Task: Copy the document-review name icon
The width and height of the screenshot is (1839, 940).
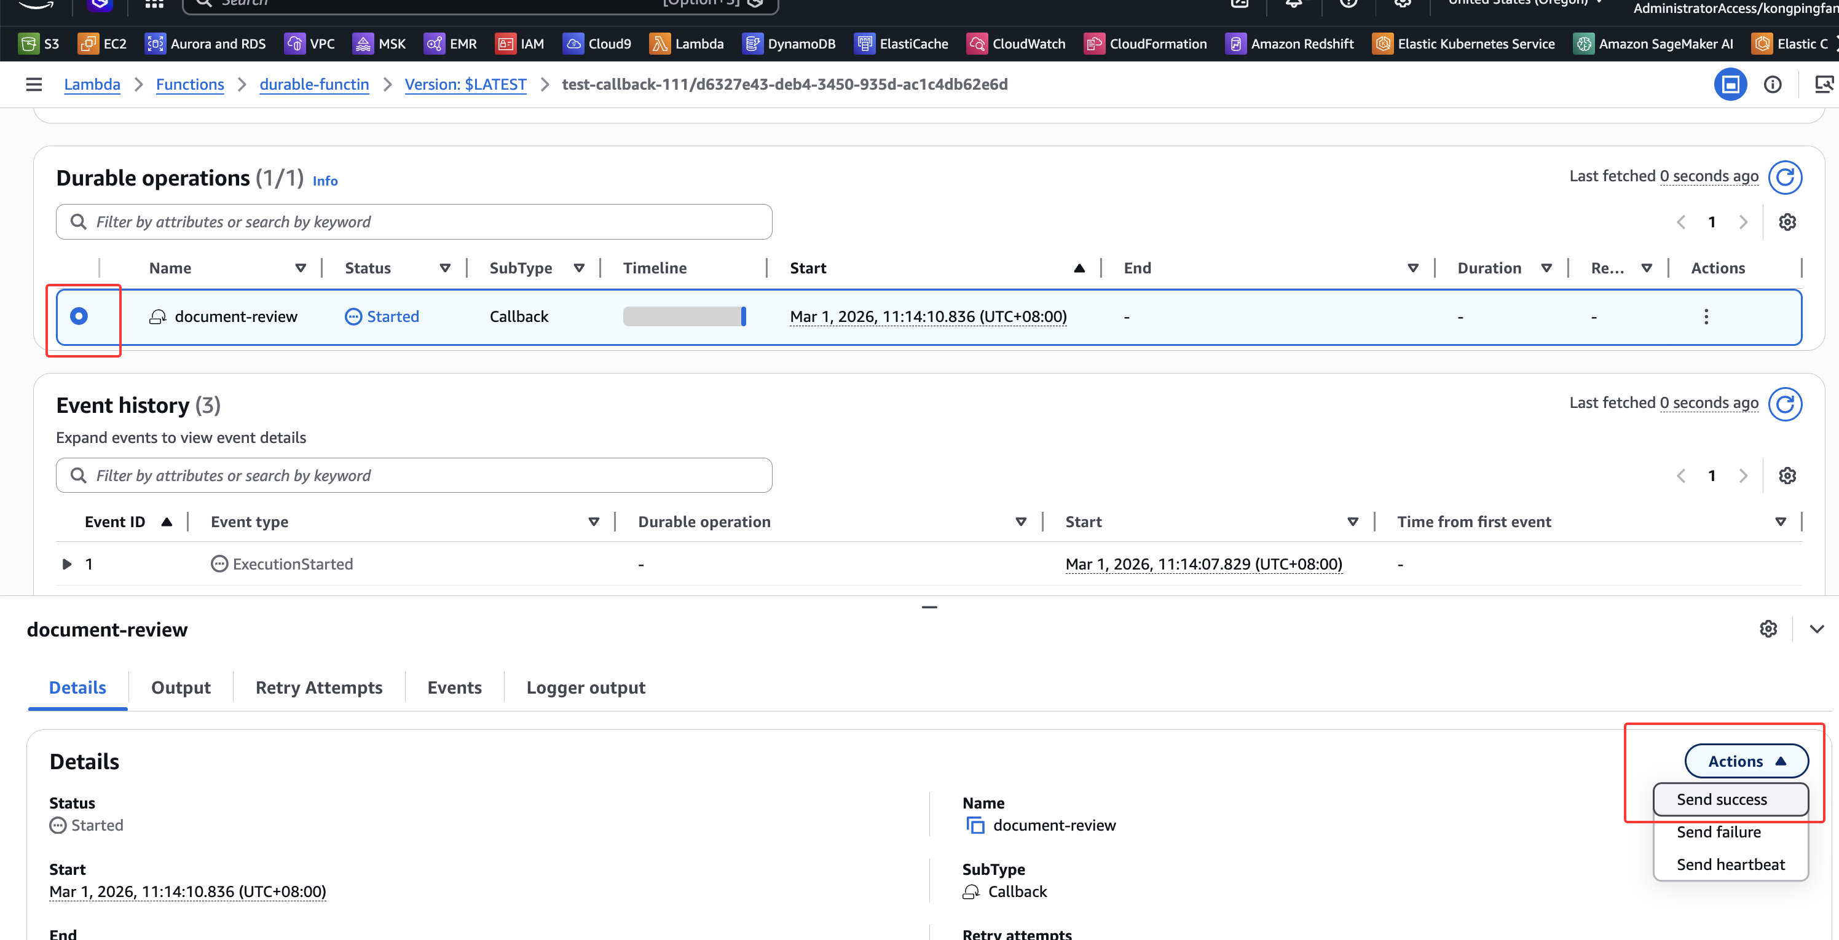Action: click(x=974, y=825)
